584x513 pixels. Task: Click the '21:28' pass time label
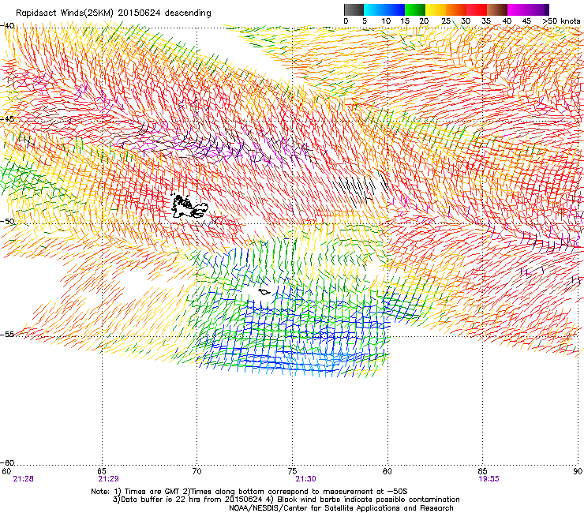tap(23, 479)
